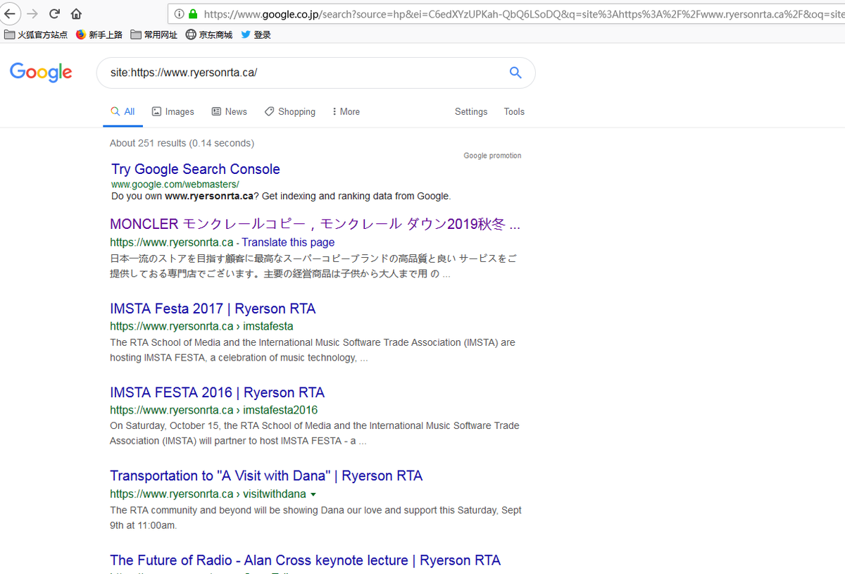Click the ryersonrta.ca › imstafesta URL
This screenshot has width=845, height=574.
(201, 326)
